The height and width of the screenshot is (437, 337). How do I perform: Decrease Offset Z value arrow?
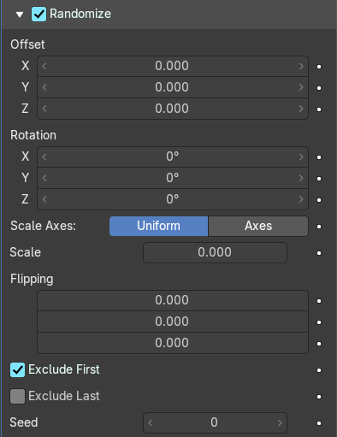44,109
